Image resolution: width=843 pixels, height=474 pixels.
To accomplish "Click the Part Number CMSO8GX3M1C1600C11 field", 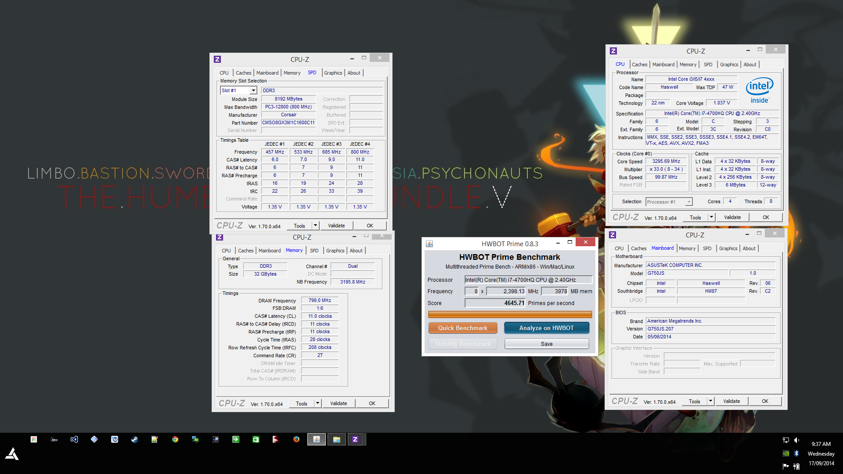I will 288,122.
